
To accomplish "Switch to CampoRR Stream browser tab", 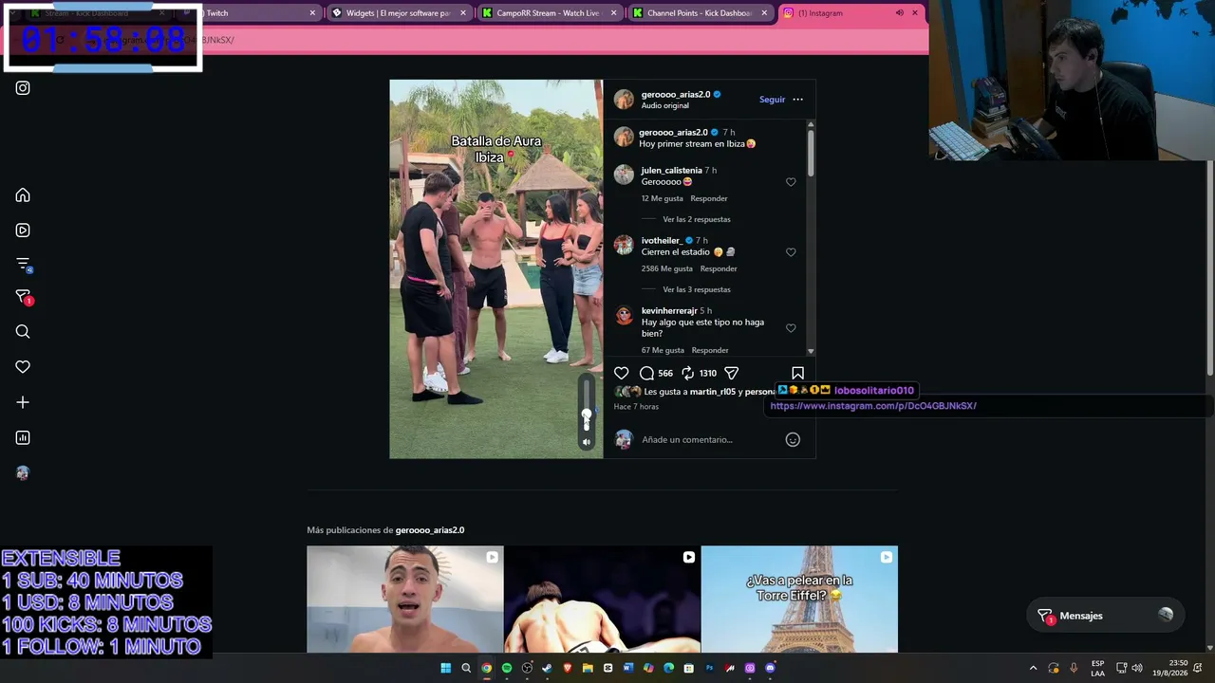I will pyautogui.click(x=550, y=13).
